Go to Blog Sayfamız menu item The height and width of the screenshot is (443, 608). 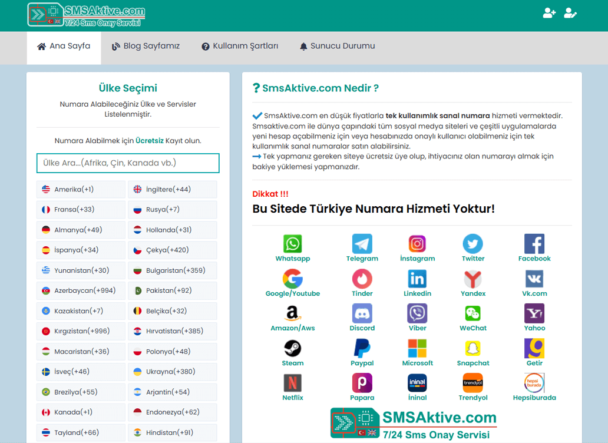point(146,46)
